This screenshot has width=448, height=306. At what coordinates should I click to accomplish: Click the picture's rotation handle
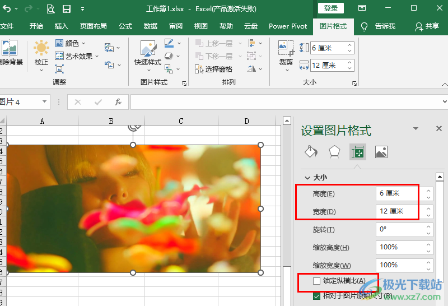pyautogui.click(x=134, y=127)
